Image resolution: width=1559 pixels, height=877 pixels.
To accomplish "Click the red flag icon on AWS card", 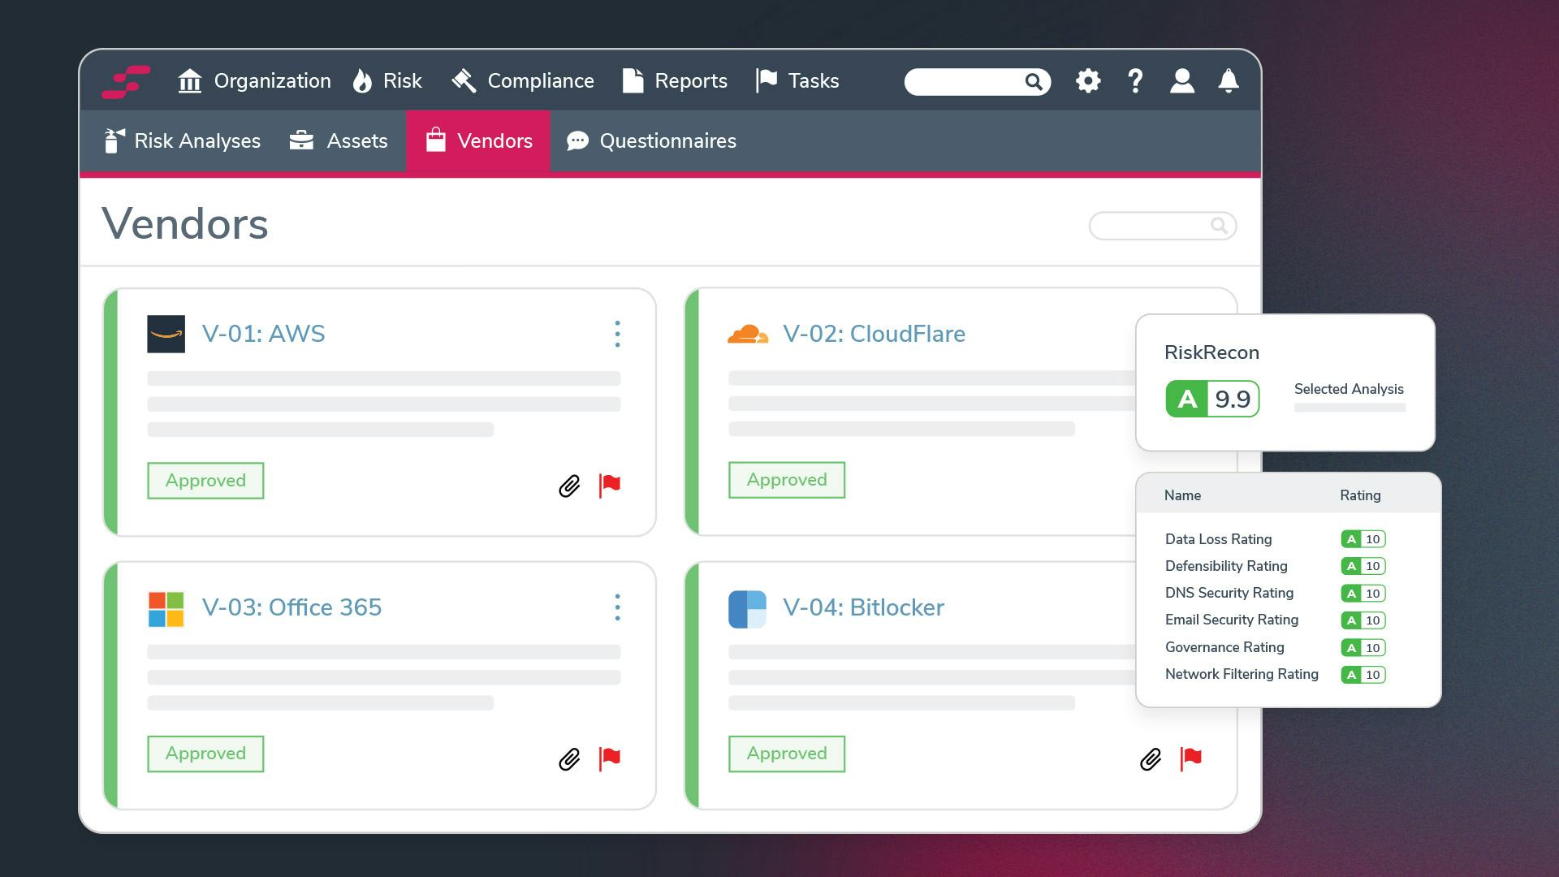I will coord(611,484).
